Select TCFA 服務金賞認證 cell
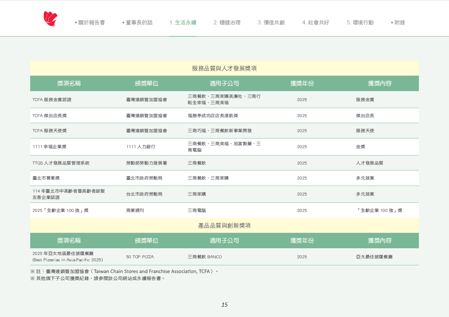This screenshot has width=449, height=317. (x=52, y=100)
